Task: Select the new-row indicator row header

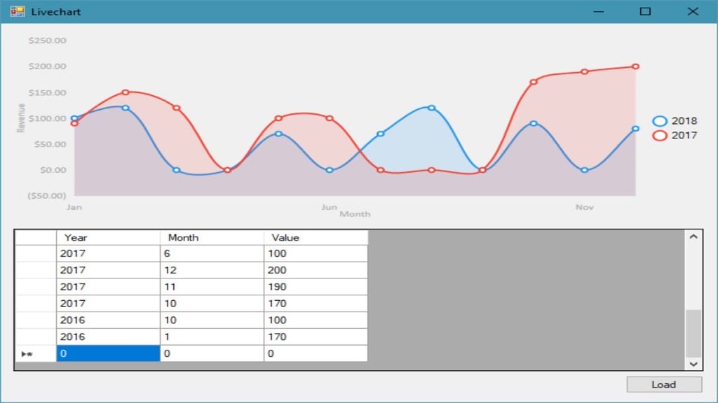Action: click(35, 354)
